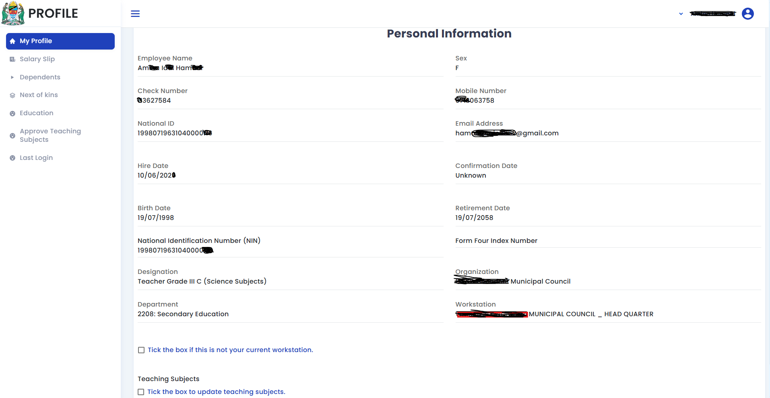Click the Next of kins layers icon

click(x=12, y=95)
